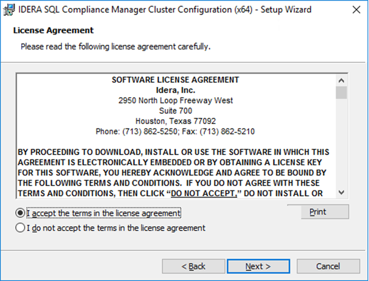Click the "SOFTWARE LICENSE AGREEMENT" title line
The width and height of the screenshot is (369, 281).
(175, 80)
